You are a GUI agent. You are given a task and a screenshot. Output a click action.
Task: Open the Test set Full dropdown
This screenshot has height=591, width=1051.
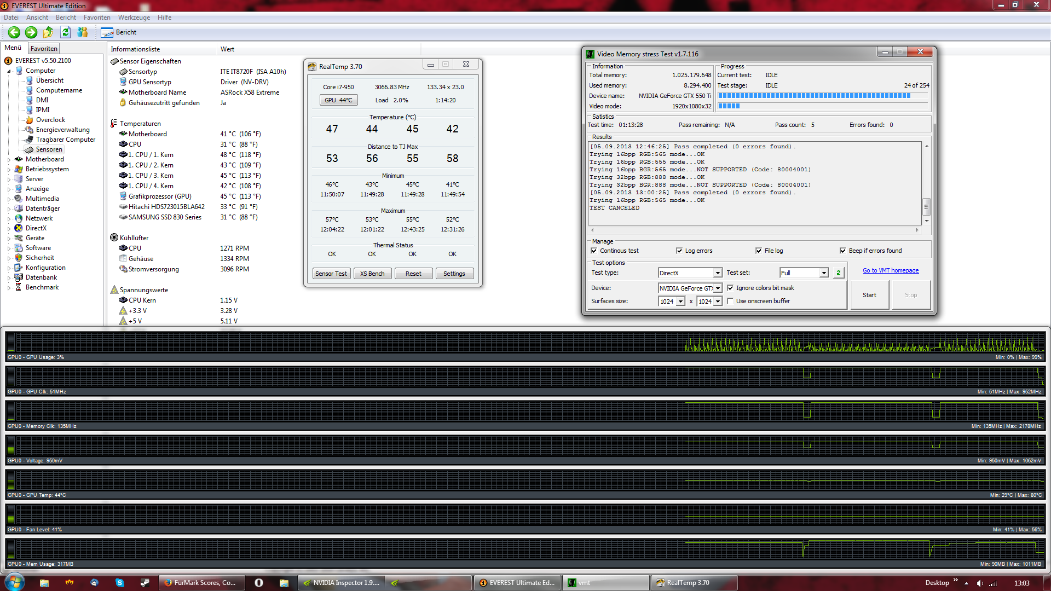[823, 273]
